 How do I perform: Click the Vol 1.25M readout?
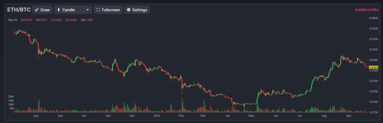click(87, 20)
